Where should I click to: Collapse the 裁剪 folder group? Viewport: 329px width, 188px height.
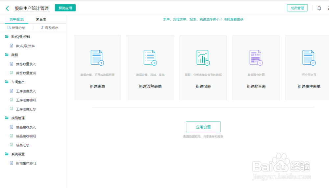tap(7, 55)
